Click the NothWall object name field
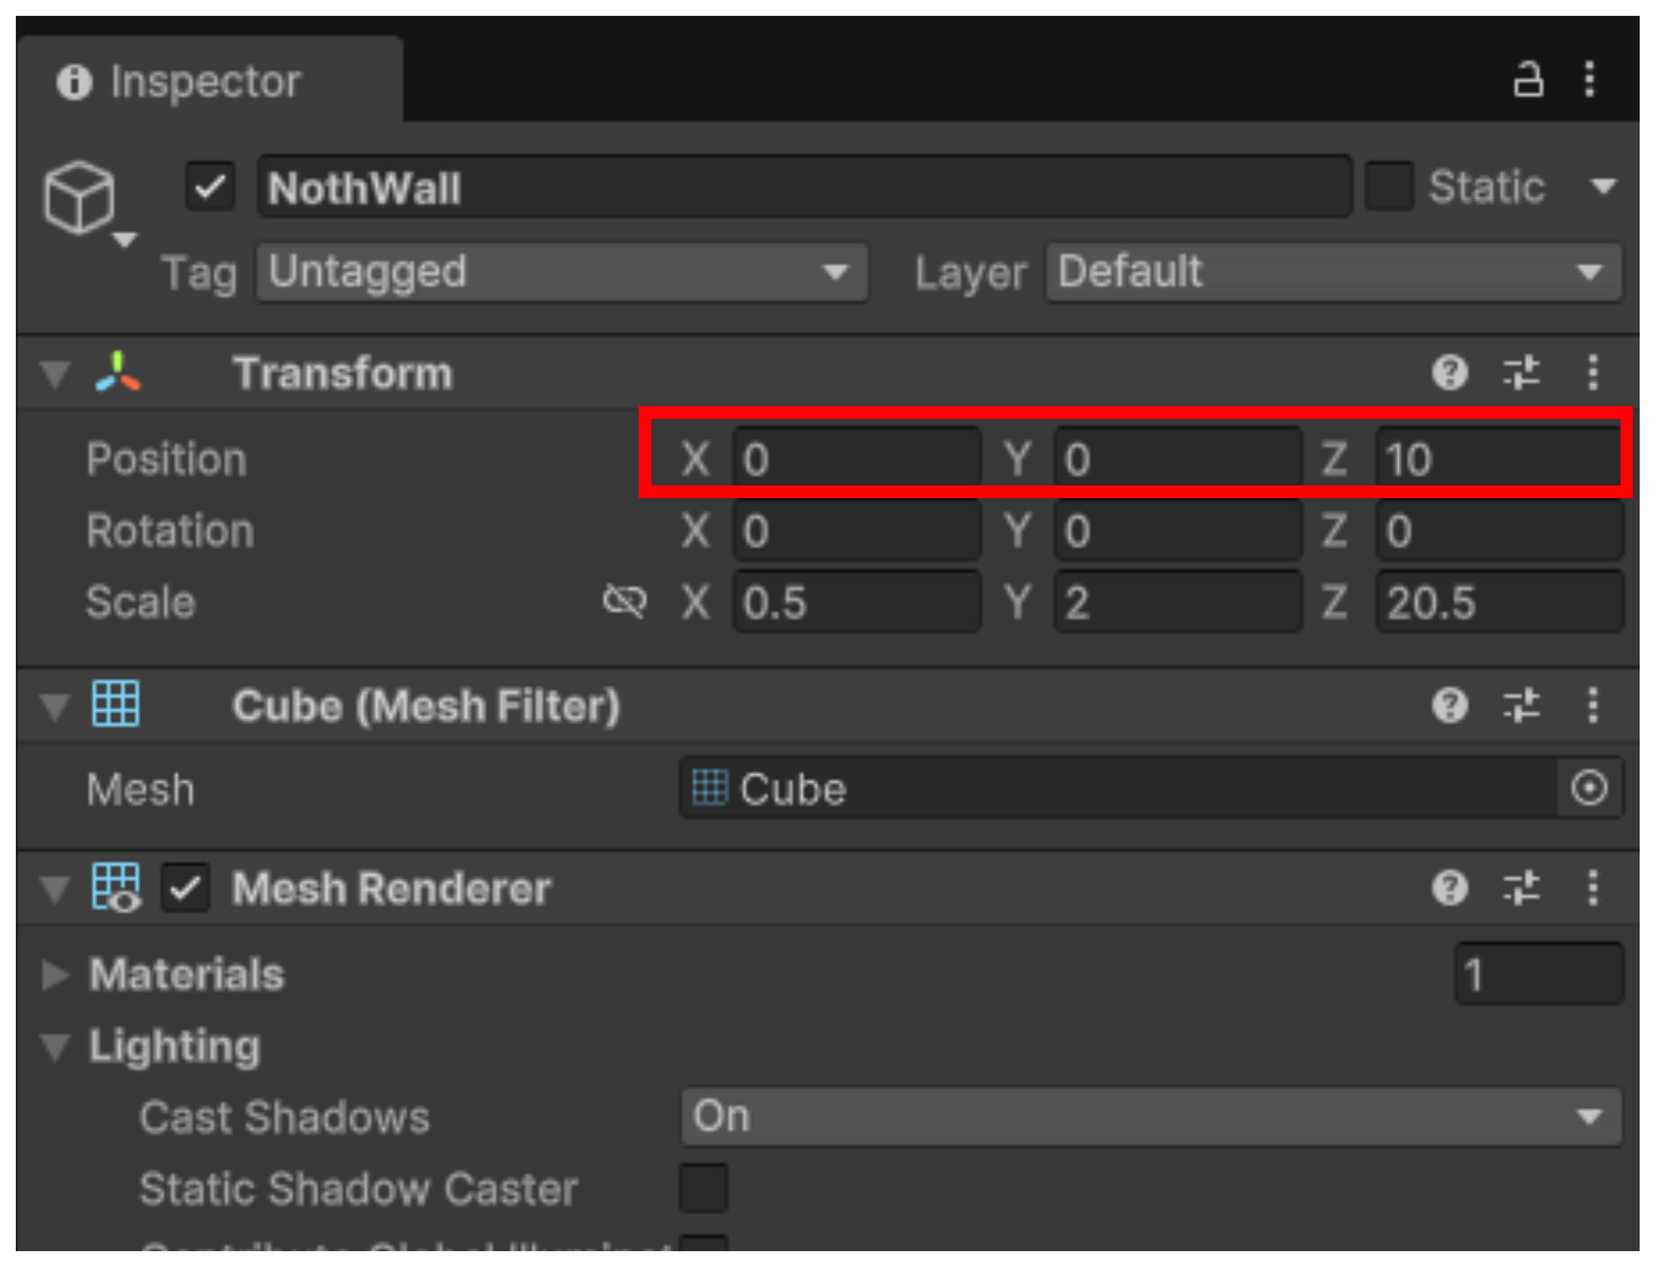This screenshot has width=1656, height=1267. [803, 187]
